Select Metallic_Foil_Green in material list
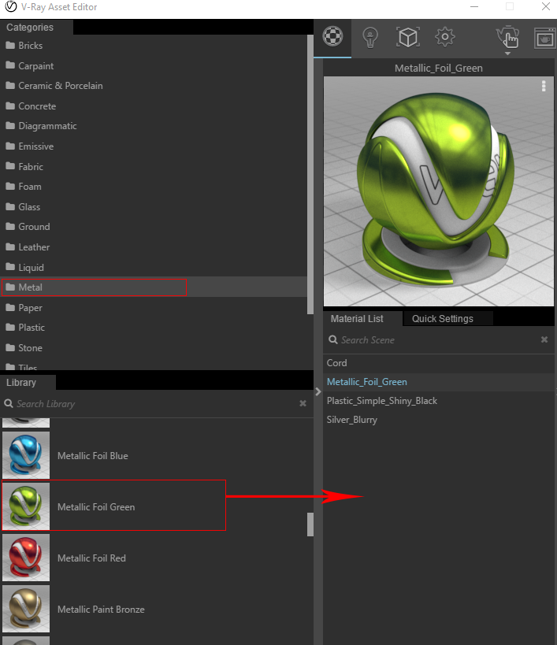Viewport: 557px width, 645px height. pyautogui.click(x=439, y=382)
